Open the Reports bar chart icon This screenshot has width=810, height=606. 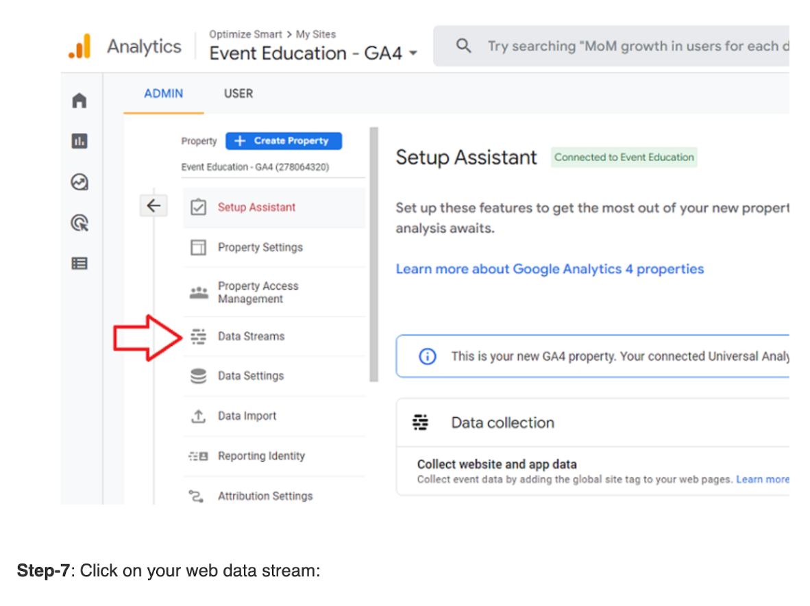pyautogui.click(x=79, y=142)
